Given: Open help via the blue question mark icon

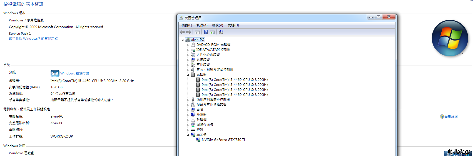Looking at the screenshot, I should [x=206, y=32].
